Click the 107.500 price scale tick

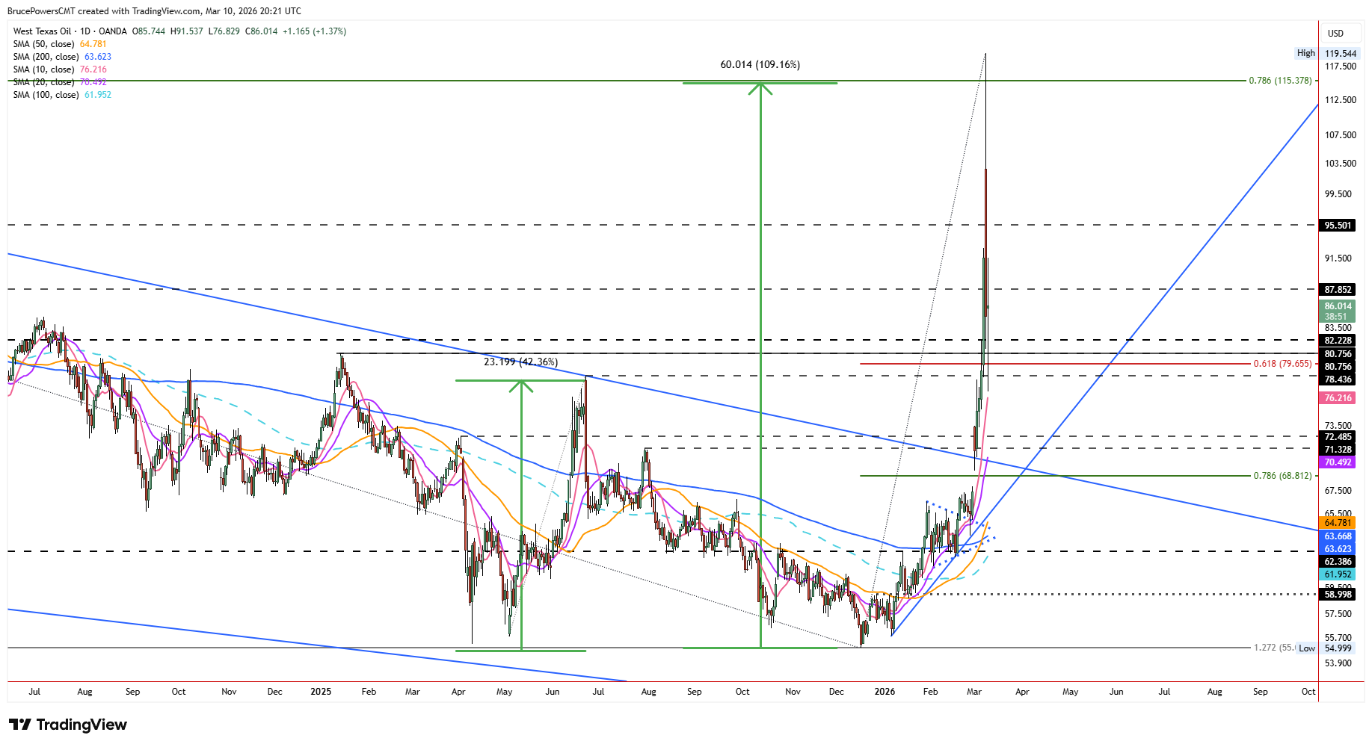point(1340,135)
